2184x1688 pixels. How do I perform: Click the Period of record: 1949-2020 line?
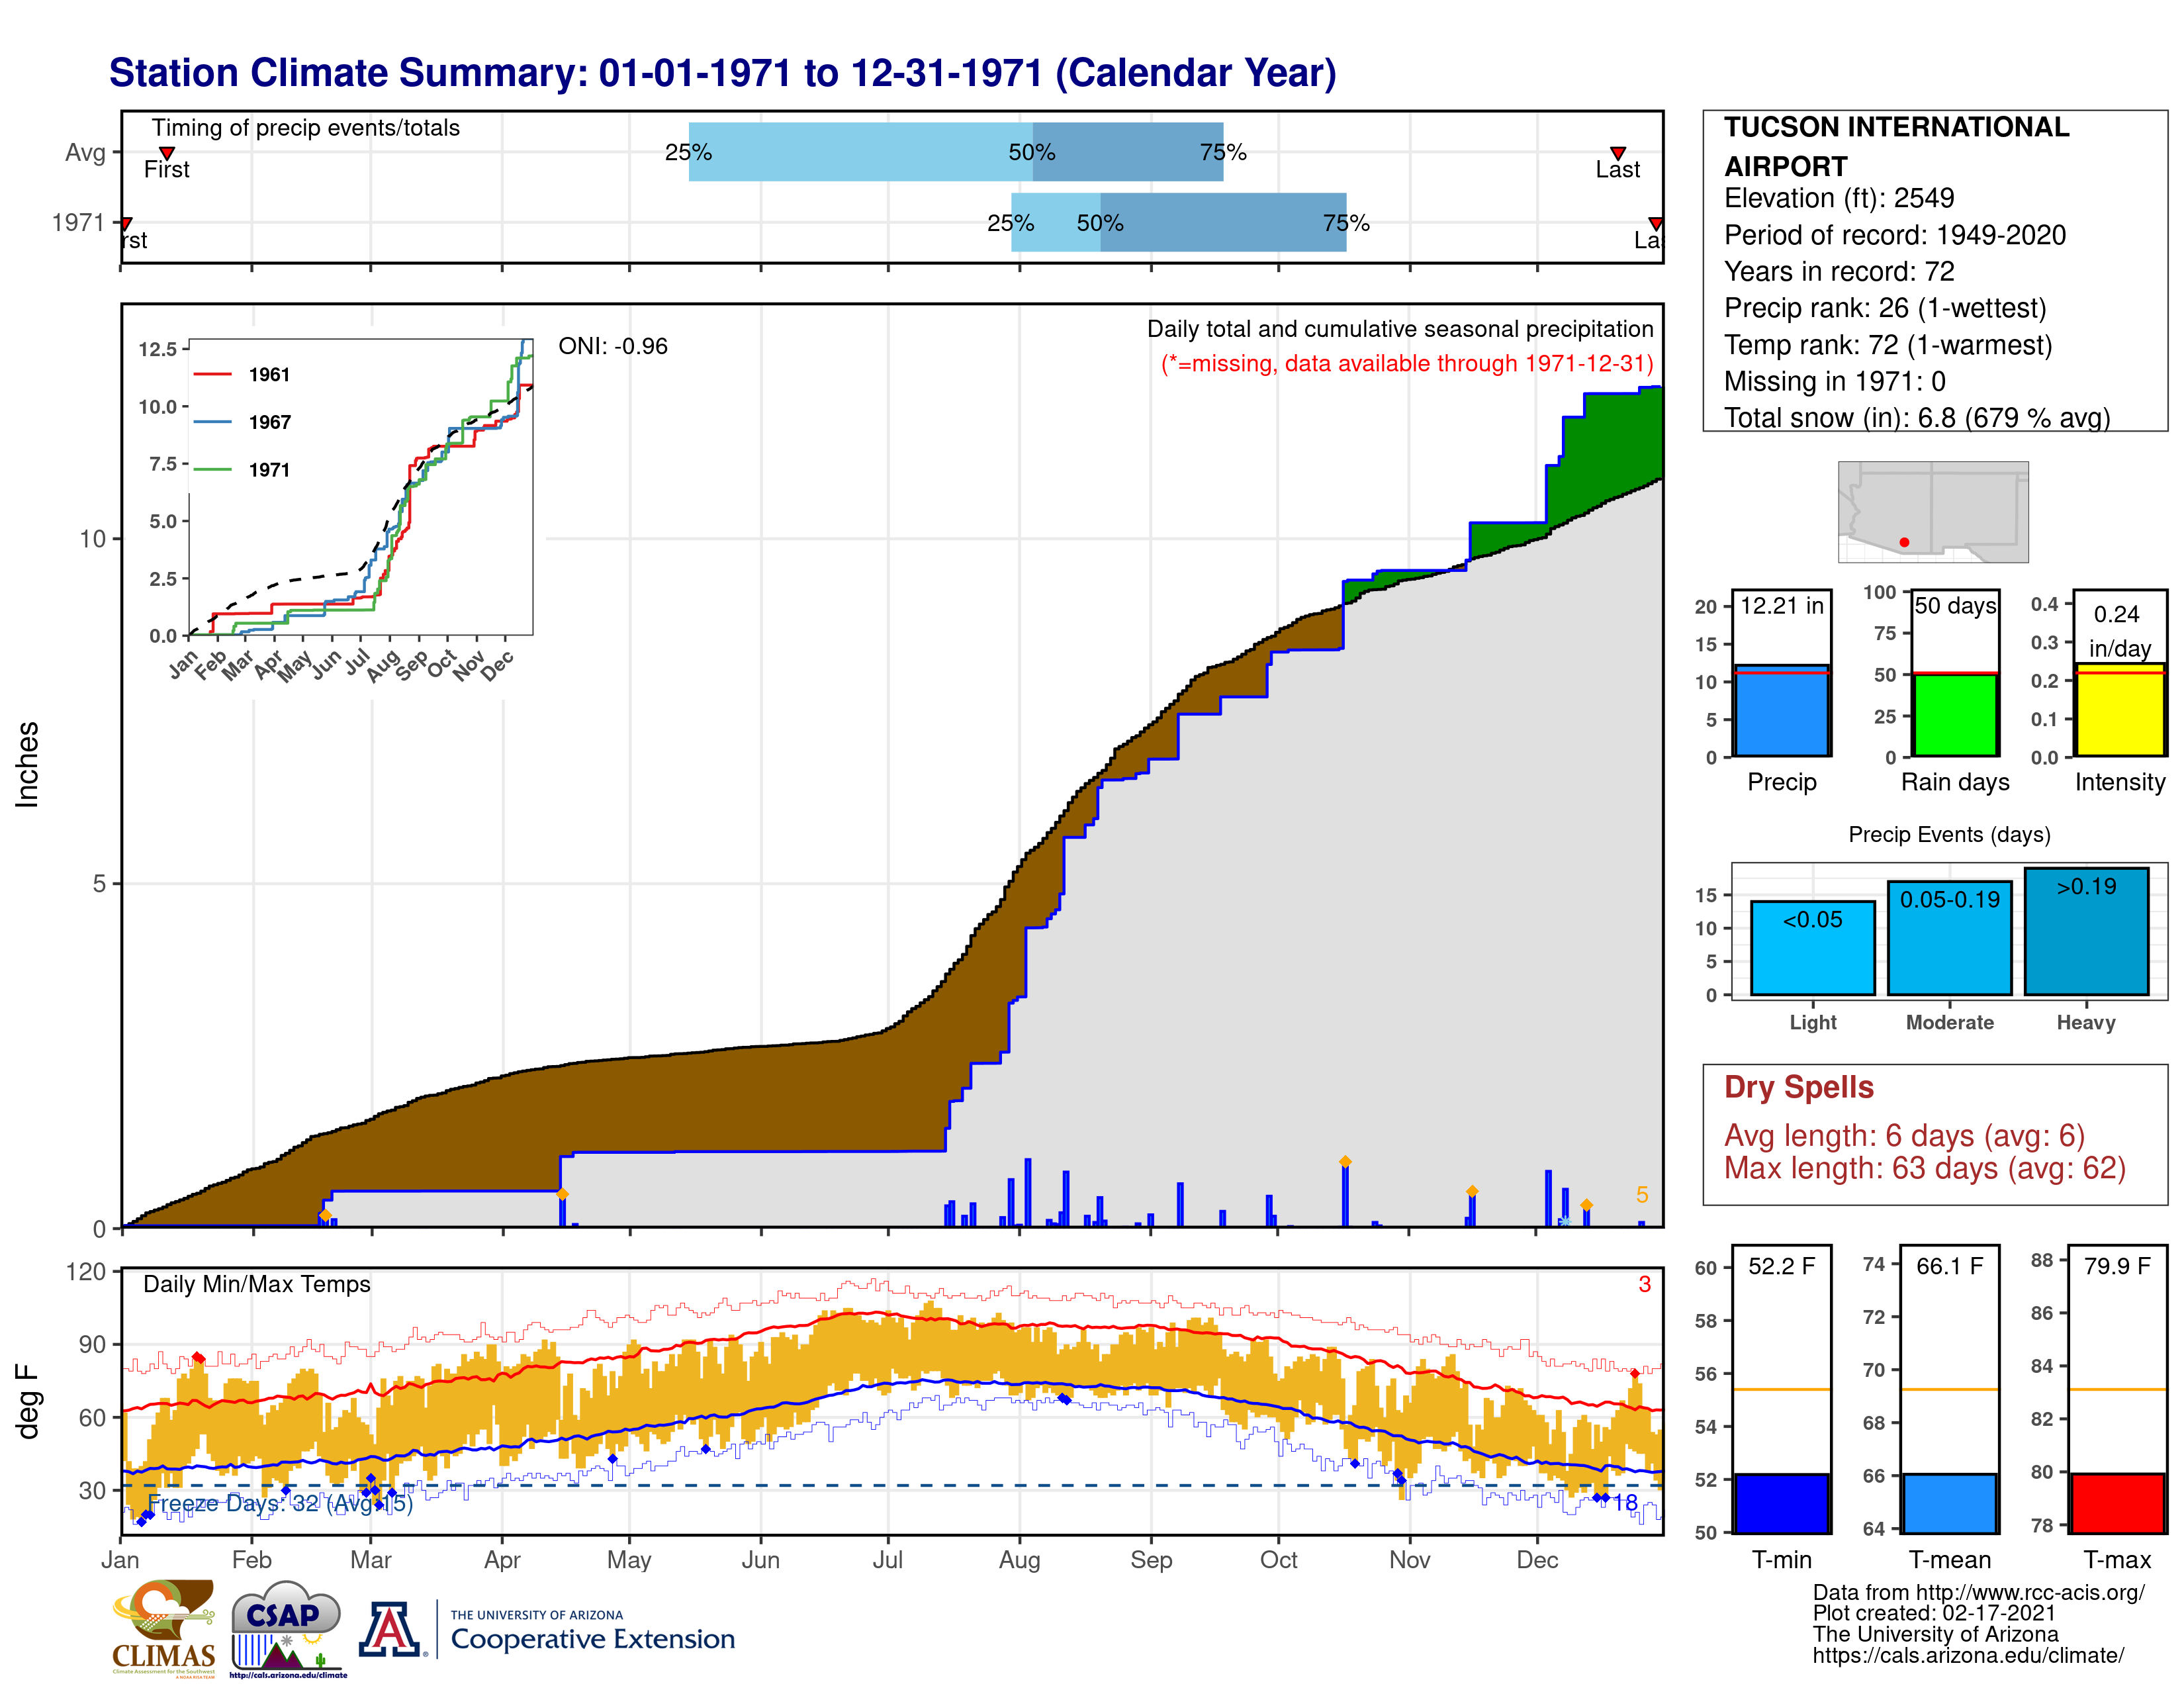pos(1894,235)
